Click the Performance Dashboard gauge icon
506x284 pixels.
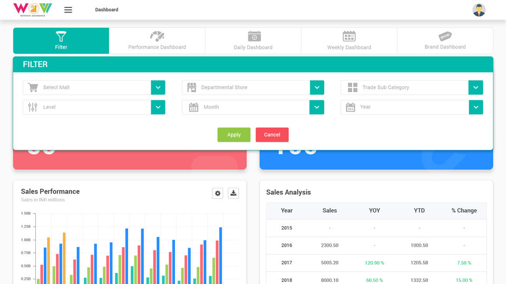[x=157, y=36]
